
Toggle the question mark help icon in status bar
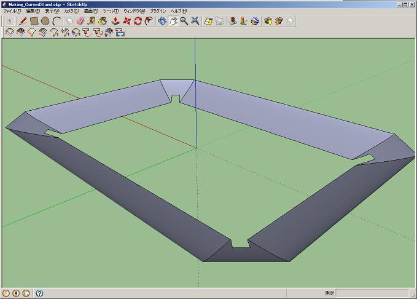pyautogui.click(x=39, y=293)
